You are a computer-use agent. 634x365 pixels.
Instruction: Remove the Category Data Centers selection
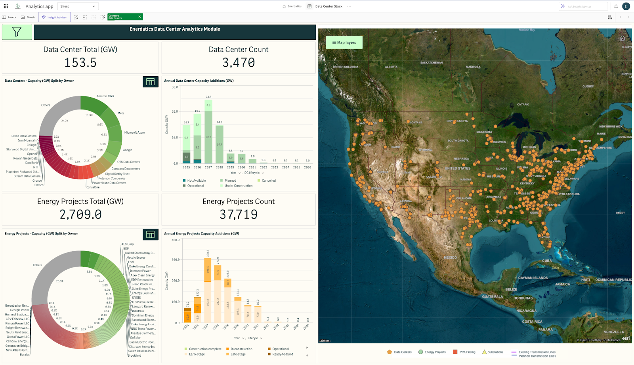(139, 17)
